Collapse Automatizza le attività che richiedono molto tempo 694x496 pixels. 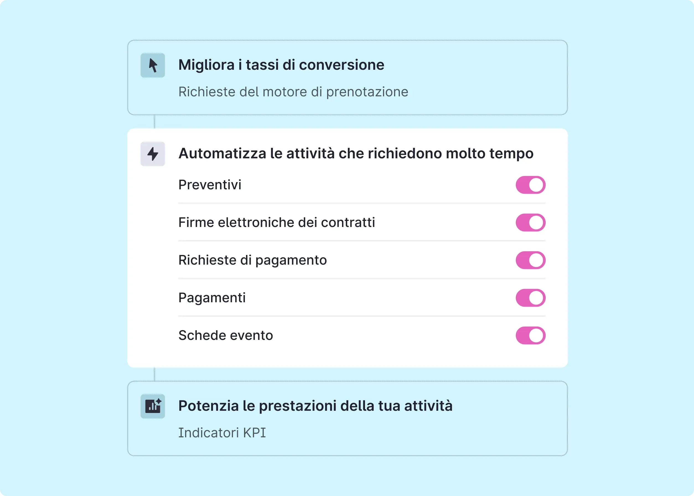356,153
